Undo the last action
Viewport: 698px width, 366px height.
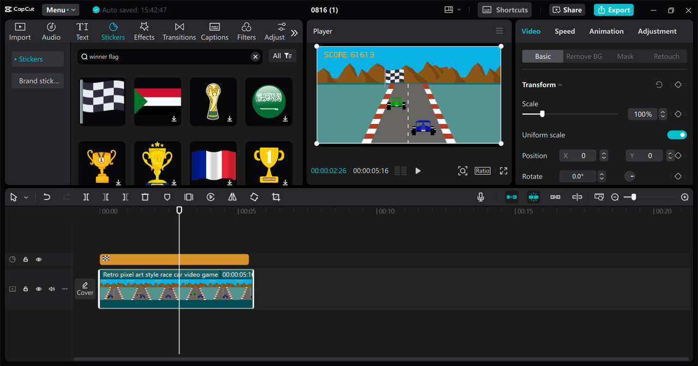point(47,197)
